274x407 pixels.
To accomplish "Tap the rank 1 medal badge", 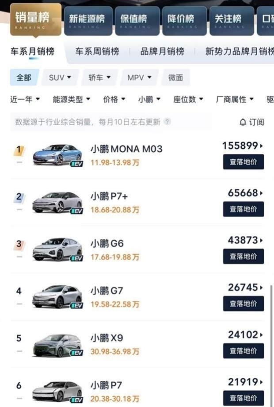I will click(19, 150).
